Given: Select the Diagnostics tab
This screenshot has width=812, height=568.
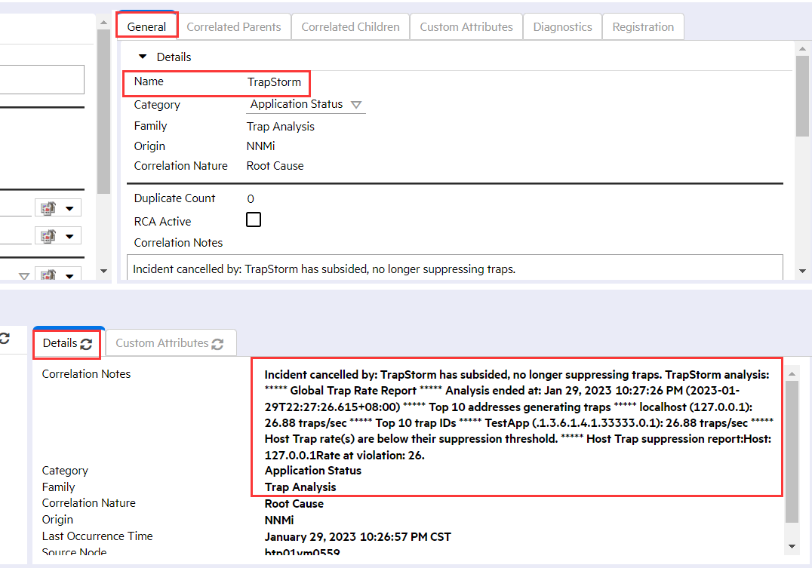Looking at the screenshot, I should click(562, 27).
